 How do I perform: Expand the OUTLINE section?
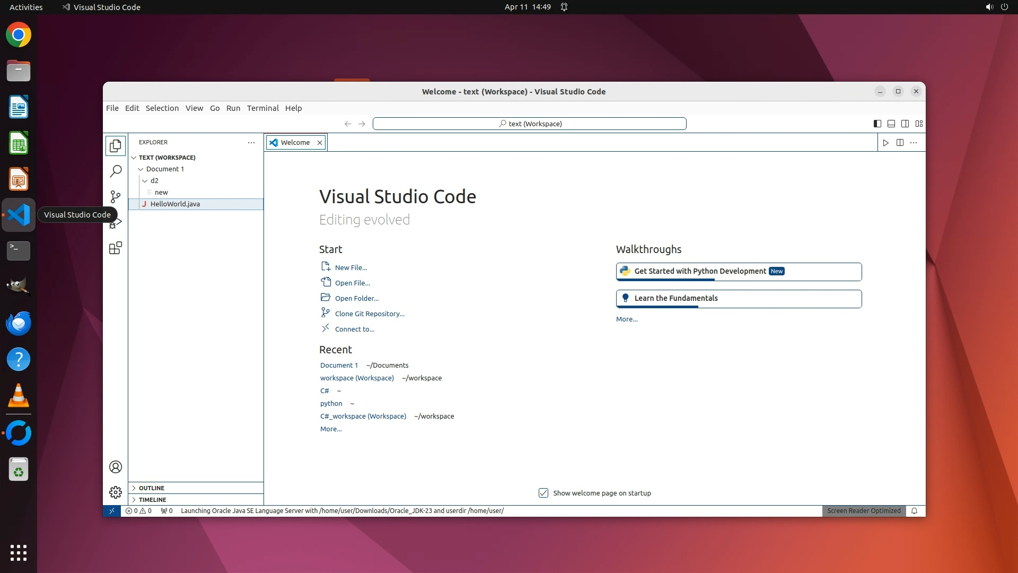coord(152,488)
